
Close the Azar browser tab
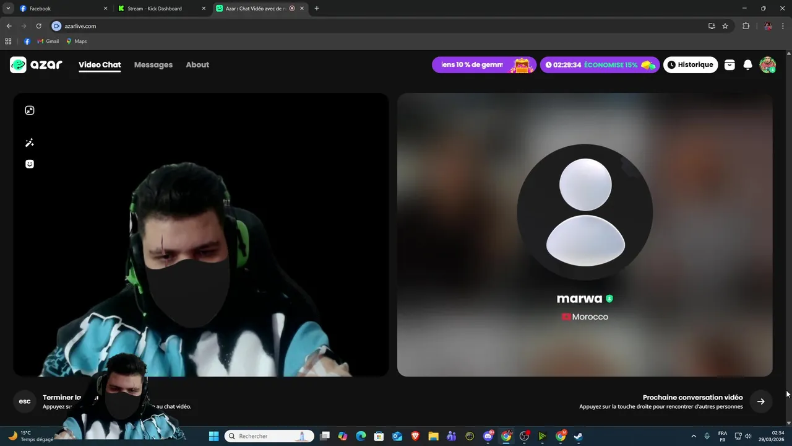point(302,9)
